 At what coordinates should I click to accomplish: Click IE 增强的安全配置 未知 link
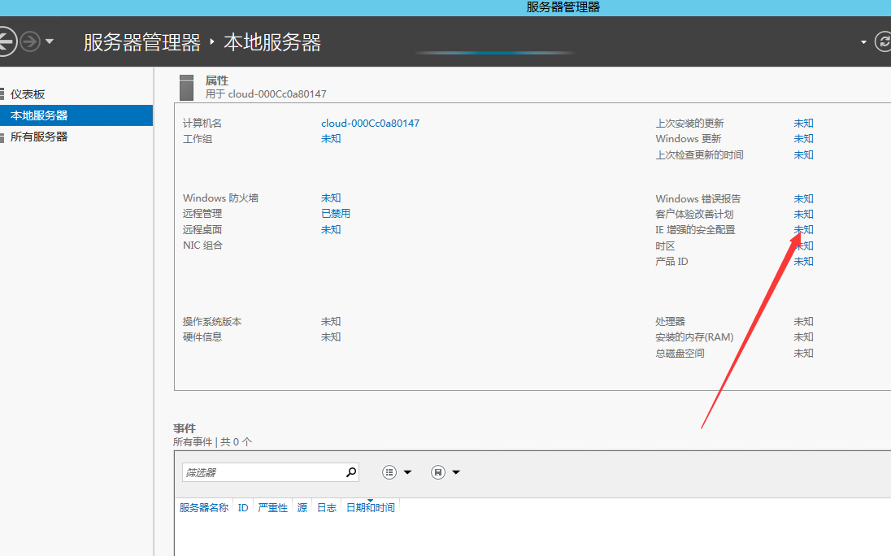803,229
